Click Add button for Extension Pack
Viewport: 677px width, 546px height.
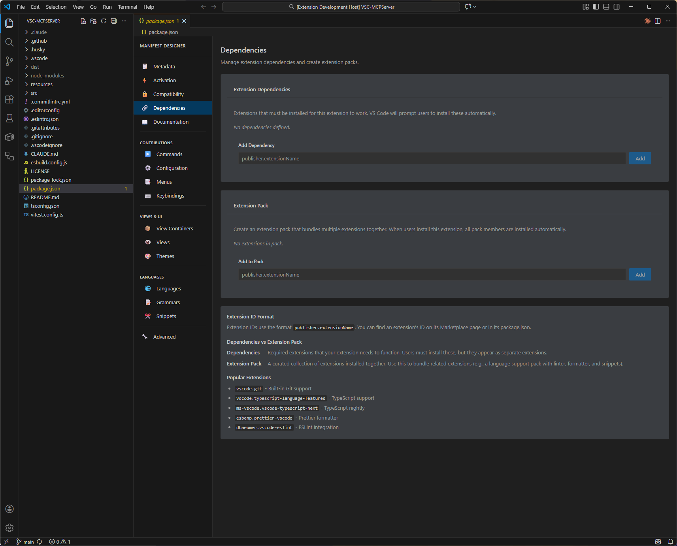click(x=640, y=275)
